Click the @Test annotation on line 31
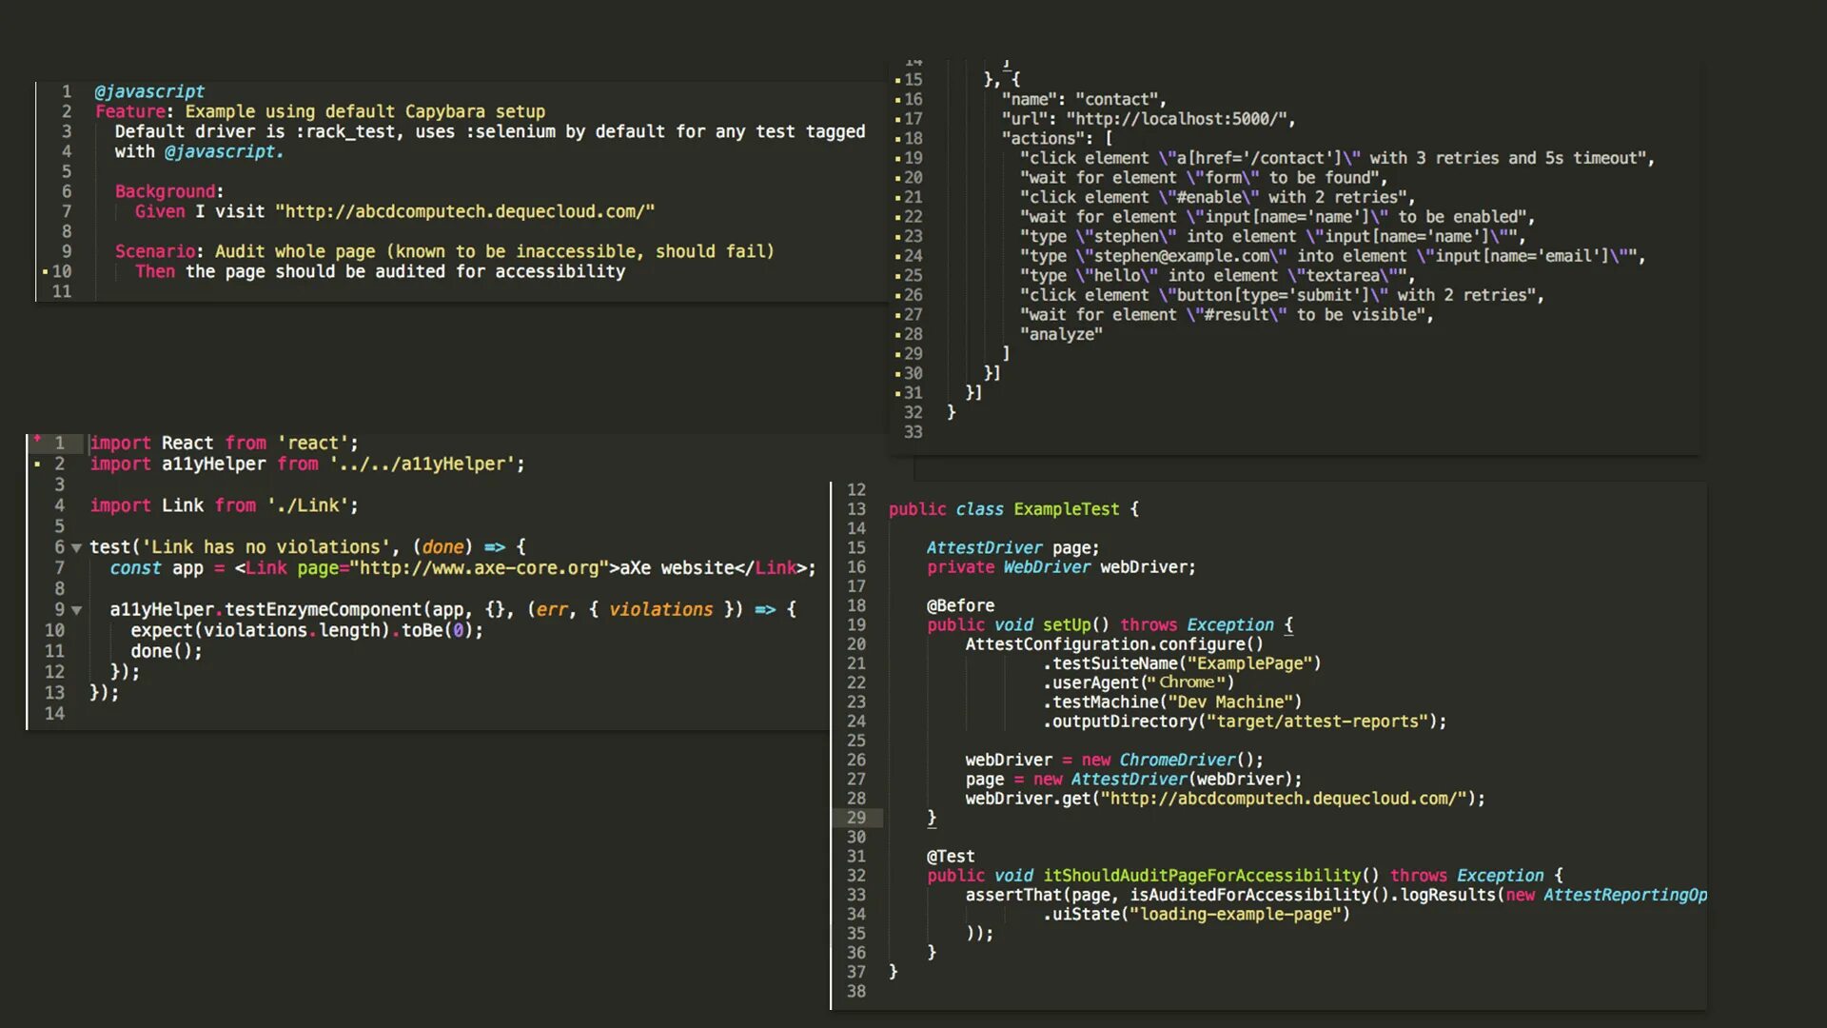Screen dimensions: 1827x1028 click(951, 857)
